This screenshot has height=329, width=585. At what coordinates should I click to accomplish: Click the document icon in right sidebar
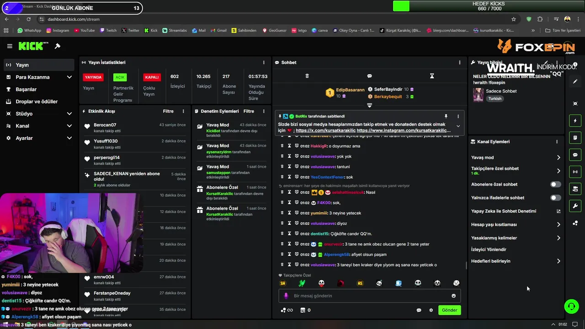[x=575, y=138]
